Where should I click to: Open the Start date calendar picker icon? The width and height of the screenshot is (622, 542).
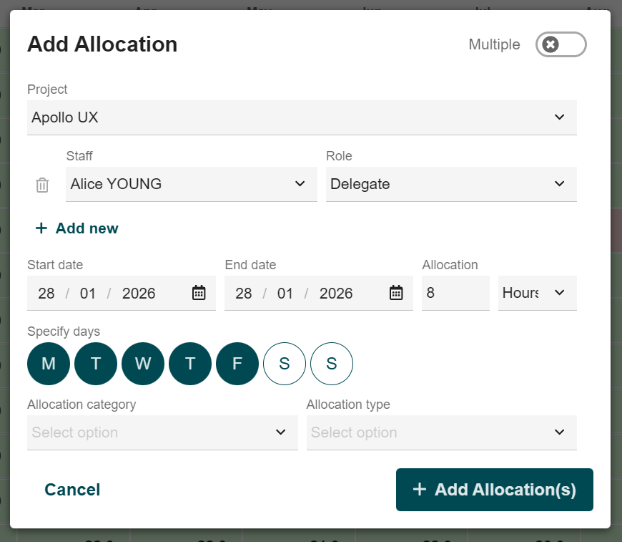pyautogui.click(x=199, y=293)
